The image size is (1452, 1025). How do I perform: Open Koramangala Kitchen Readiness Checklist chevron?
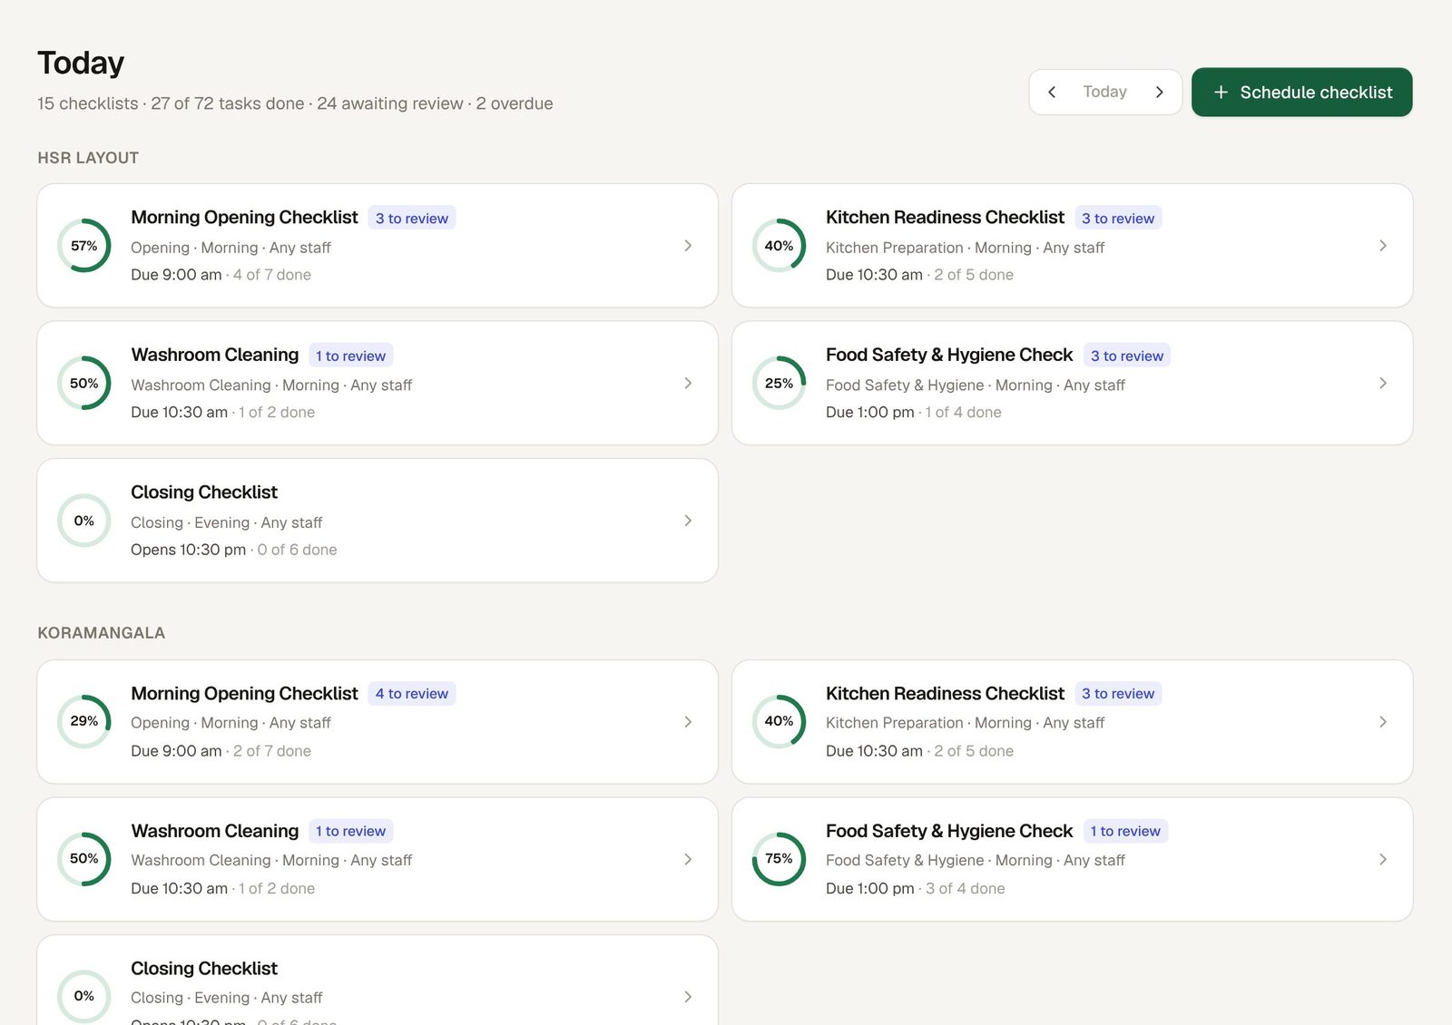pos(1382,722)
